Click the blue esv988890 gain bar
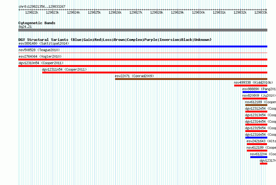The image size is (276, 185). (x=255, y=92)
